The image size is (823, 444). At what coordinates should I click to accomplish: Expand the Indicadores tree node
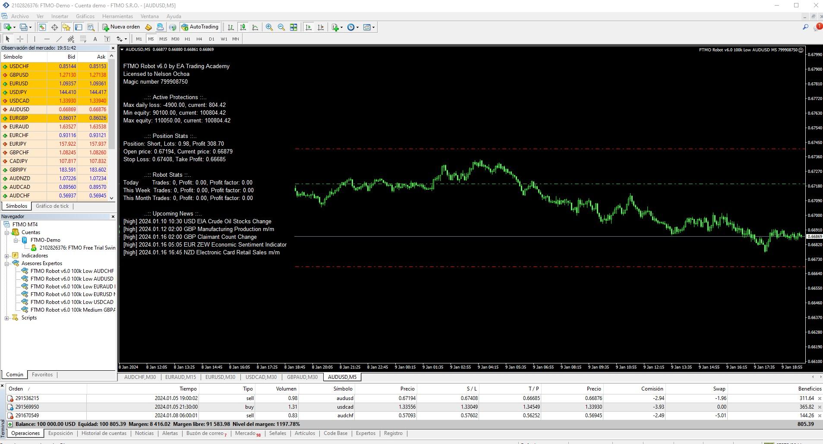pyautogui.click(x=7, y=256)
